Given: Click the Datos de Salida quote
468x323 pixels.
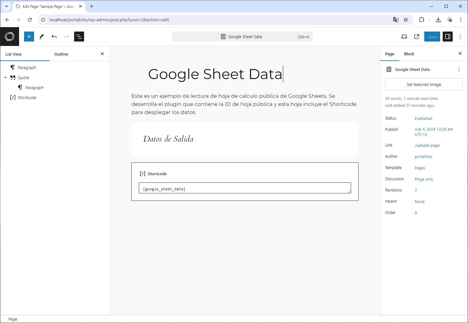Looking at the screenshot, I should pos(168,139).
